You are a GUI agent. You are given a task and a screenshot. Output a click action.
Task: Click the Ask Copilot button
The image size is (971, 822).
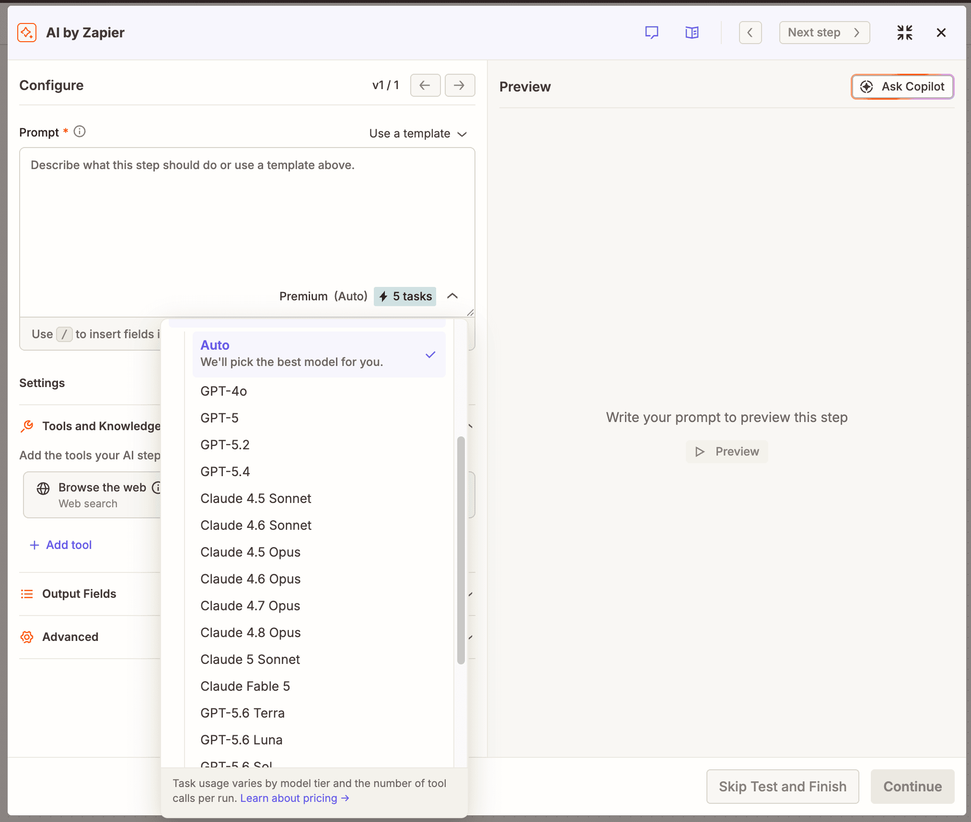[902, 87]
